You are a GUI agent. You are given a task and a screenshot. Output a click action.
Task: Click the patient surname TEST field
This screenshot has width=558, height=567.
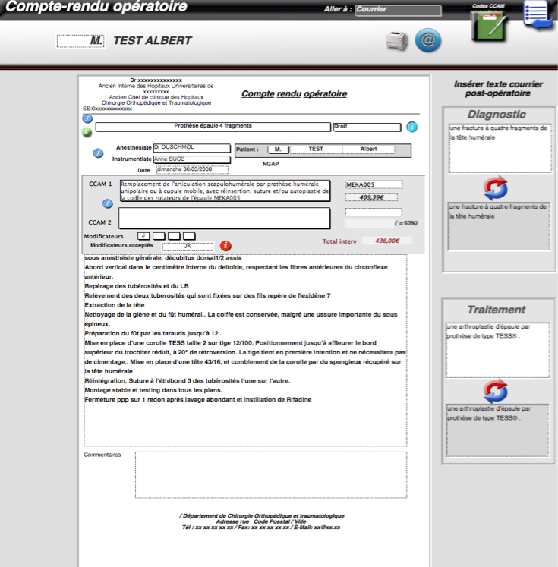(x=316, y=150)
